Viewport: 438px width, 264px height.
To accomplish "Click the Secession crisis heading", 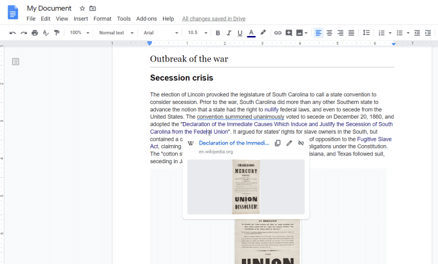I will [x=182, y=78].
